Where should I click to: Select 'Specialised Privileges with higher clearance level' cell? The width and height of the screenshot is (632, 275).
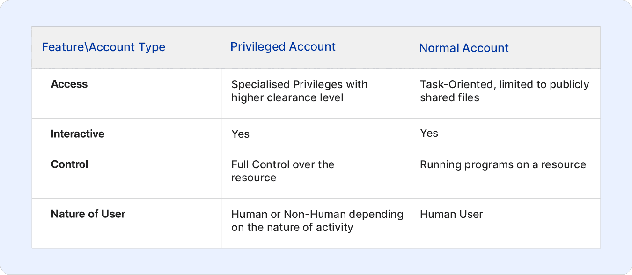coord(316,94)
